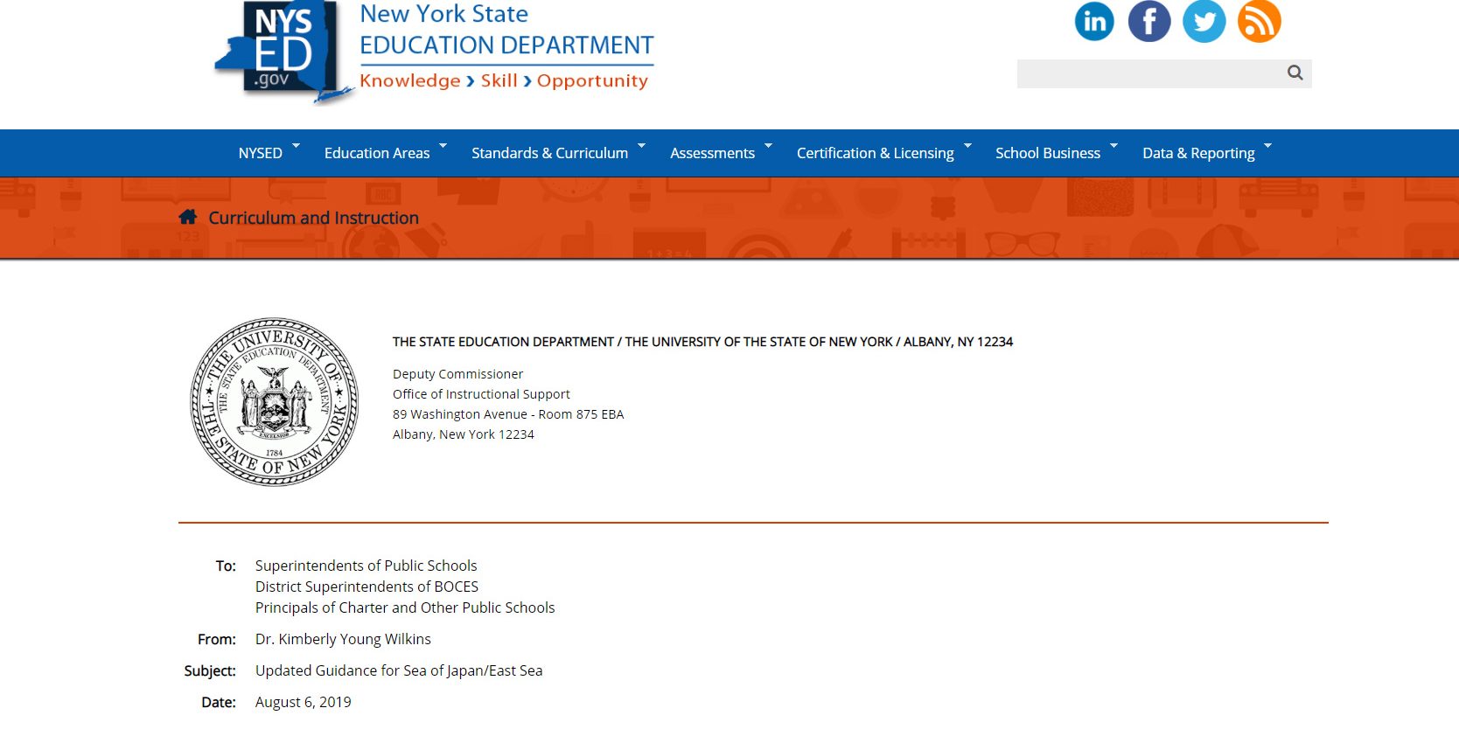Viewport: 1459px width, 729px height.
Task: Select the Education Areas menu item
Action: pyautogui.click(x=376, y=153)
